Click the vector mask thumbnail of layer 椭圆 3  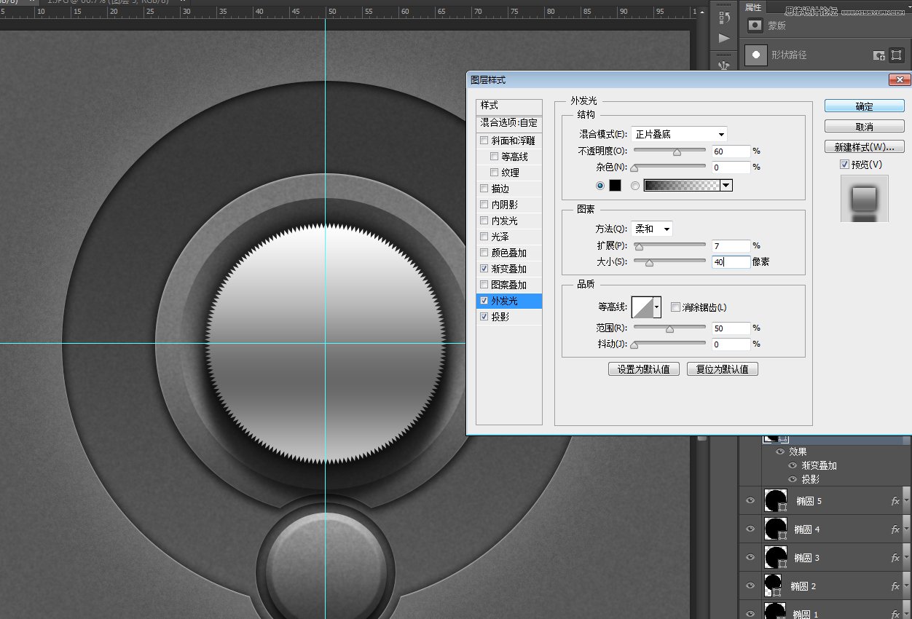click(776, 558)
